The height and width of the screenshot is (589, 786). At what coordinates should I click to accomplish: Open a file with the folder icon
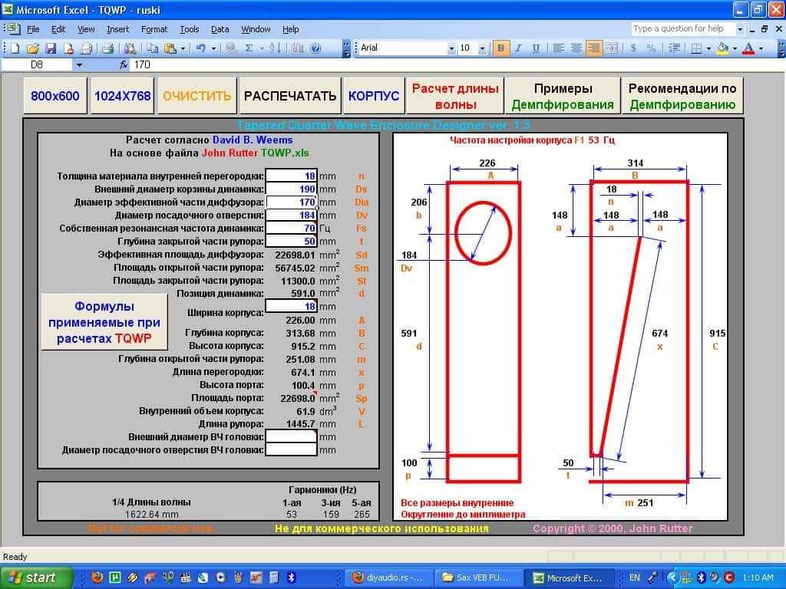coord(32,48)
